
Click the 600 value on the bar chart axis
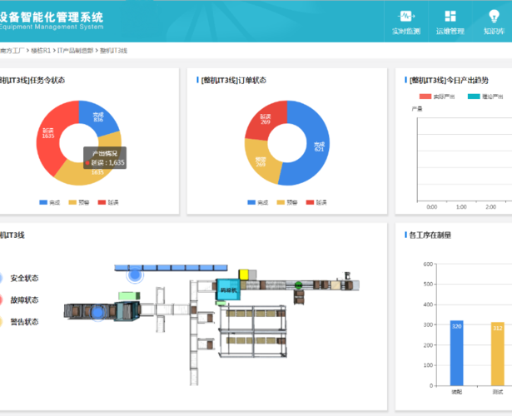tap(428, 264)
